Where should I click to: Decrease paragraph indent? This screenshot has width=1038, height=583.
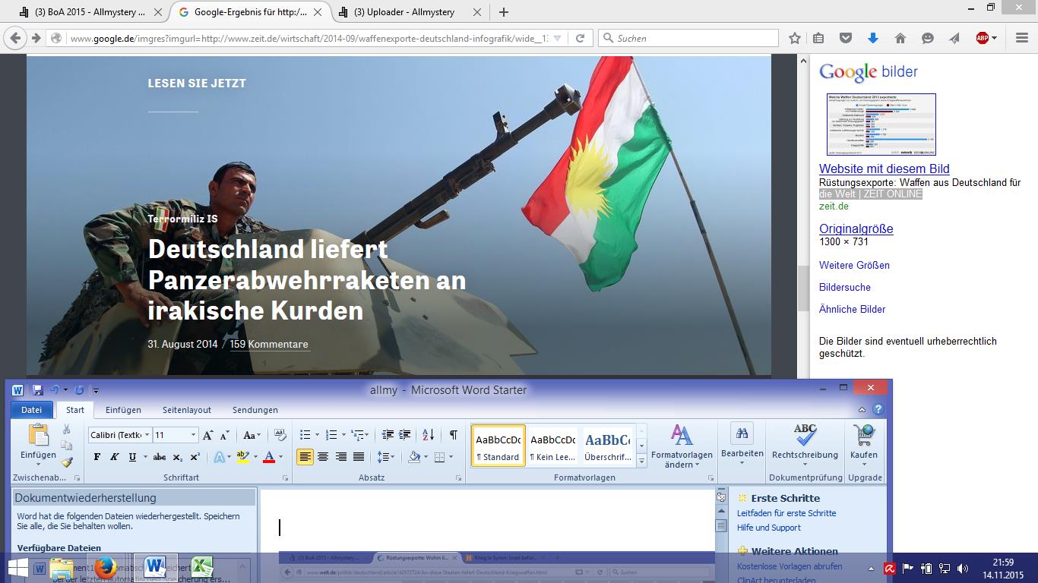pyautogui.click(x=388, y=435)
